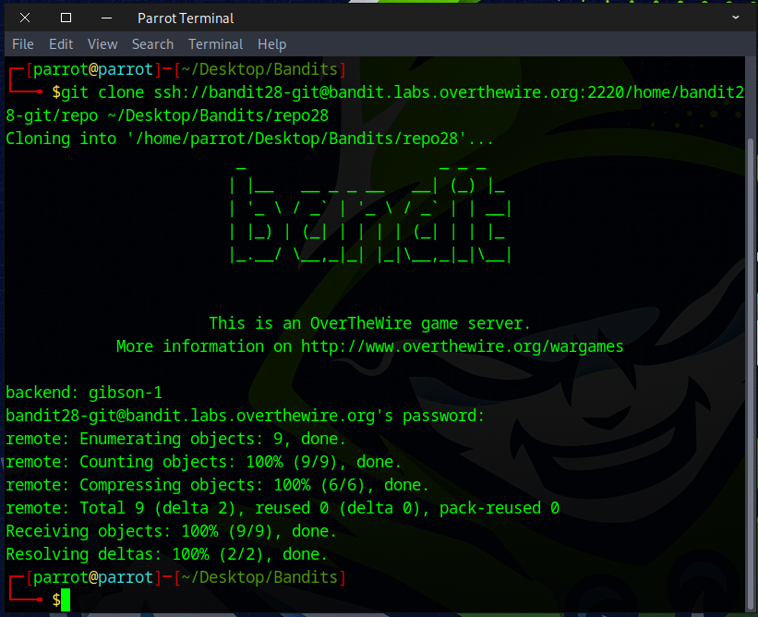The image size is (758, 617).
Task: Click the 'Cloning into' output line
Action: (249, 139)
